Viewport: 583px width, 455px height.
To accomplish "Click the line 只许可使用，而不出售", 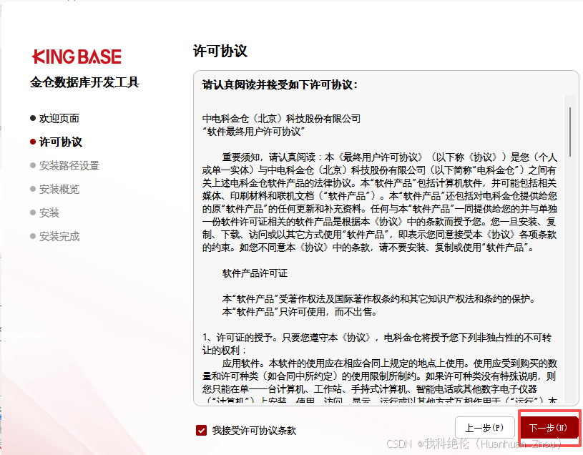I will tap(299, 311).
